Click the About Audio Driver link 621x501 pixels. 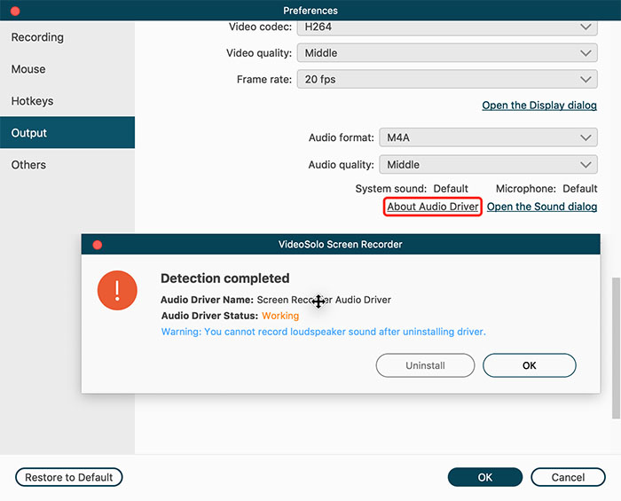[x=433, y=207]
